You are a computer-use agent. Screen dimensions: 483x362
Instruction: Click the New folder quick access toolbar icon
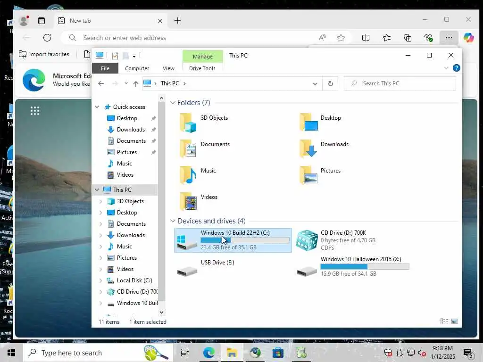pyautogui.click(x=125, y=56)
